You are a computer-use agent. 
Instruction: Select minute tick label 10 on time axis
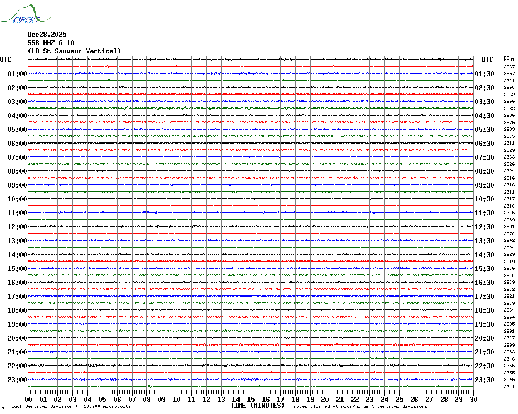point(177,399)
